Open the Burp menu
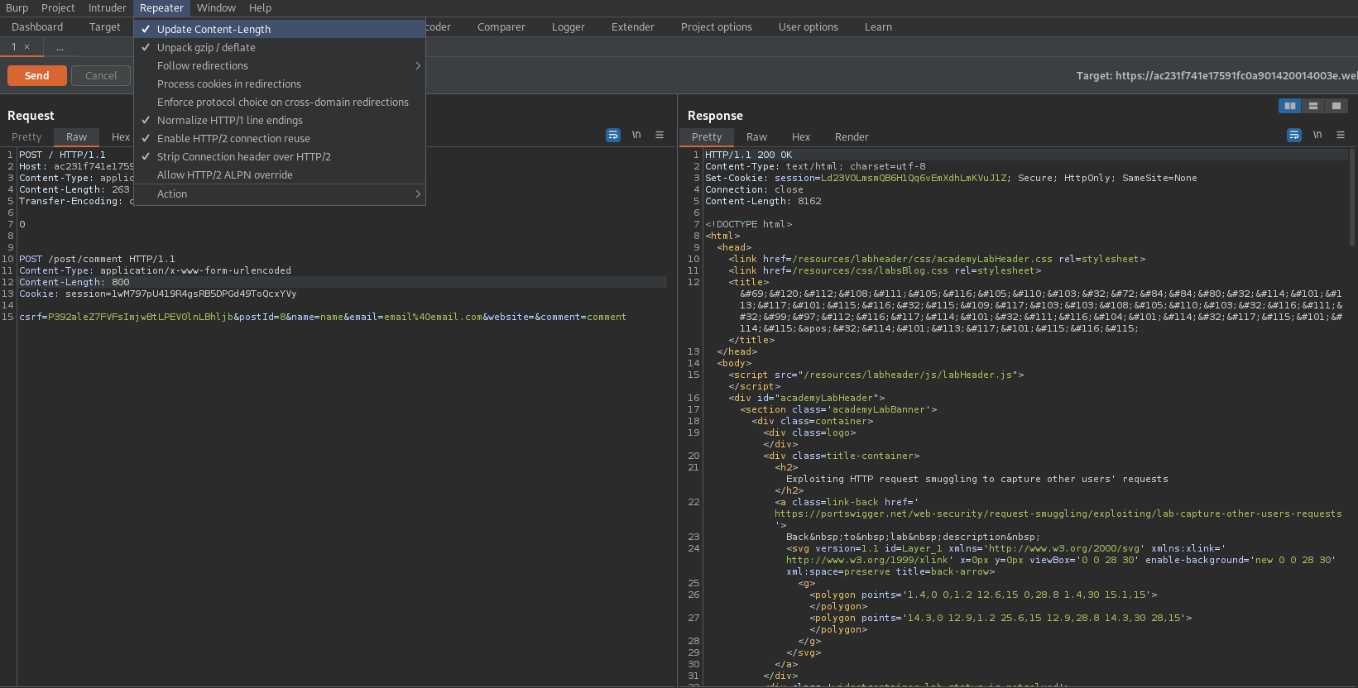This screenshot has height=688, width=1358. 17,7
